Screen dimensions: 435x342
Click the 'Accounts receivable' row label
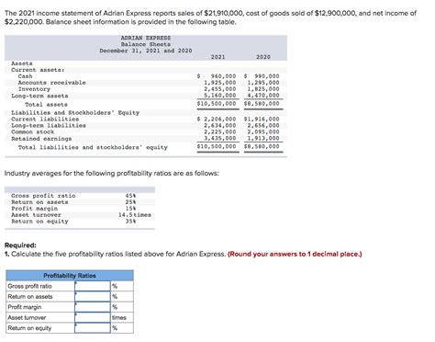pyautogui.click(x=52, y=83)
